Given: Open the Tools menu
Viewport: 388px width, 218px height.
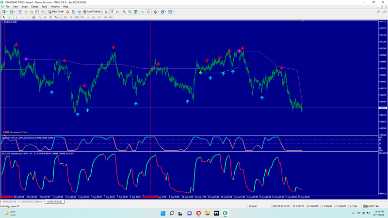Looking at the screenshot, I should click(x=44, y=7).
